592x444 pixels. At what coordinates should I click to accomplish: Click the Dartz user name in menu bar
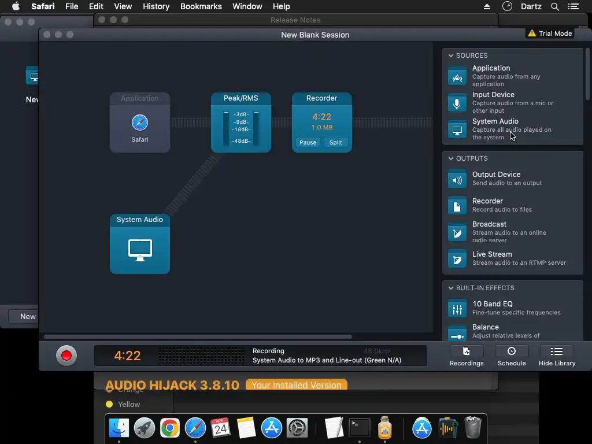coord(531,6)
